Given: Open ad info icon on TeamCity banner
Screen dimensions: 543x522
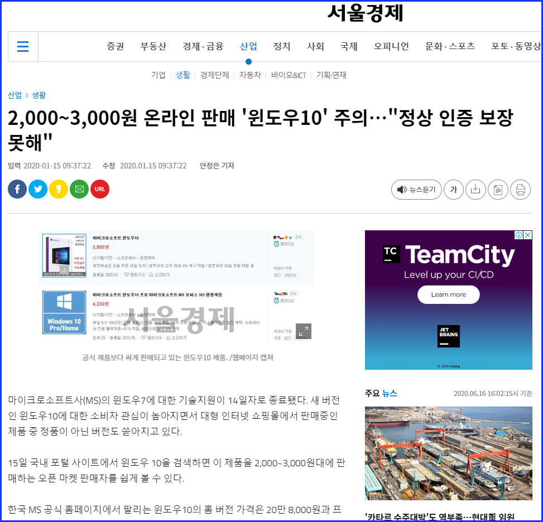Looking at the screenshot, I should point(519,235).
